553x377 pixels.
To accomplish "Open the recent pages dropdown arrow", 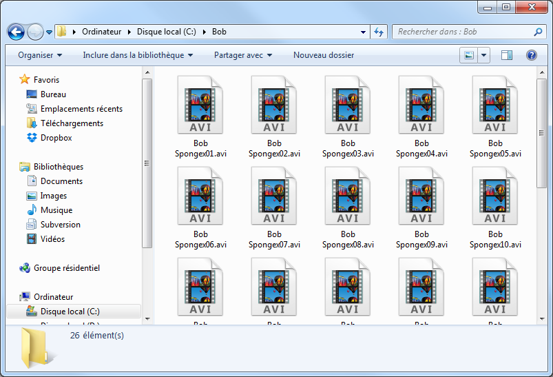I will point(49,32).
